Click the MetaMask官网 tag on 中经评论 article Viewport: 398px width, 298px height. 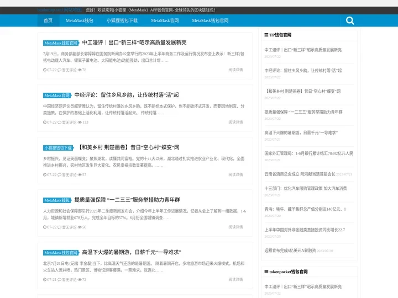pos(57,95)
